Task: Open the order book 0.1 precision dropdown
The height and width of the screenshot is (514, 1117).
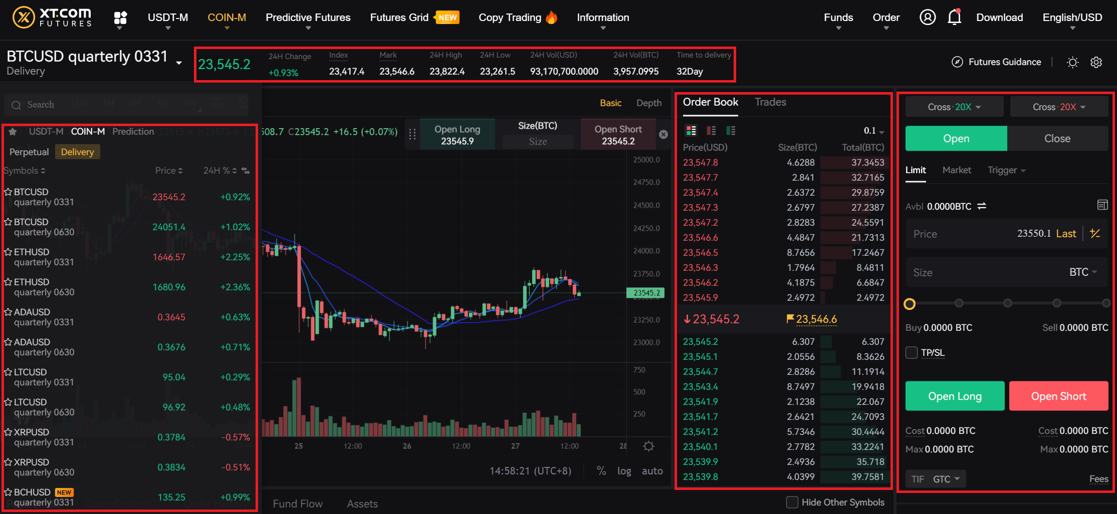Action: (x=873, y=131)
